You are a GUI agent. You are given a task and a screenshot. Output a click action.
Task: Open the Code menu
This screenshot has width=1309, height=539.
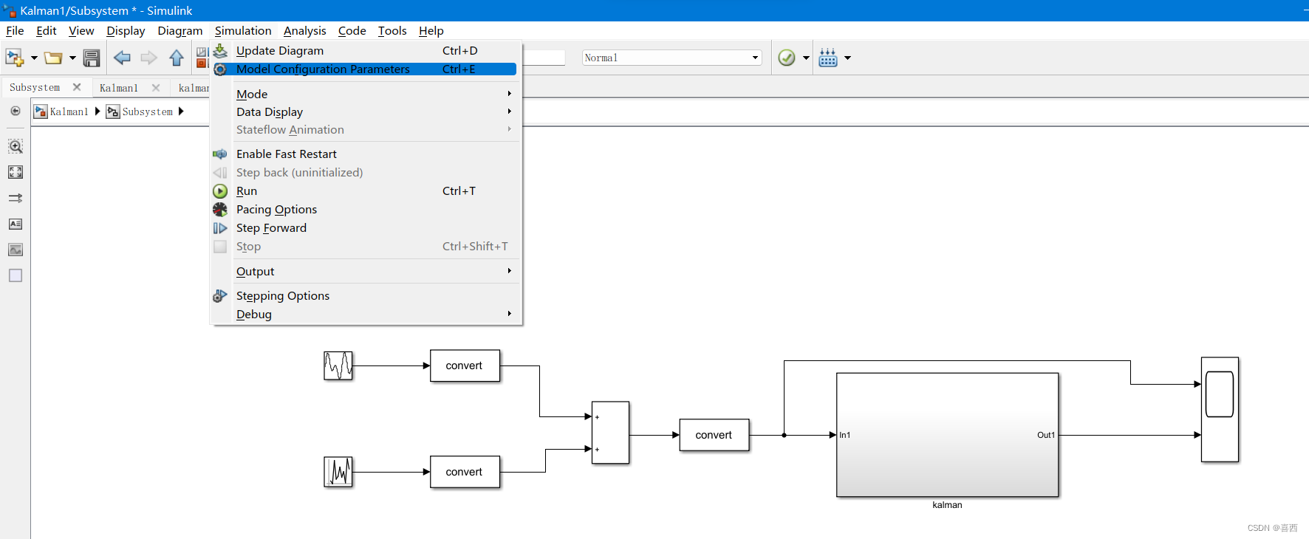coord(352,30)
